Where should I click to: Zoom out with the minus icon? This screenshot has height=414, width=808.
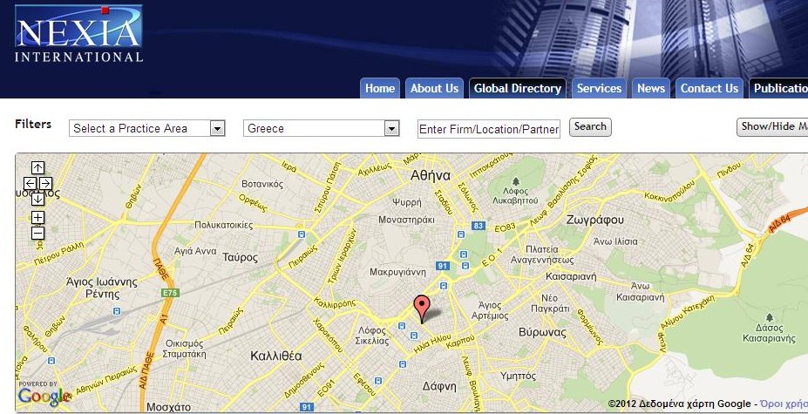(37, 234)
